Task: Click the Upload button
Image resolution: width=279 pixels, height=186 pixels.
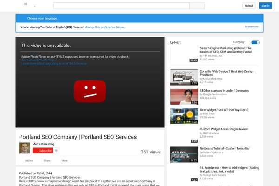Action: [249, 6]
